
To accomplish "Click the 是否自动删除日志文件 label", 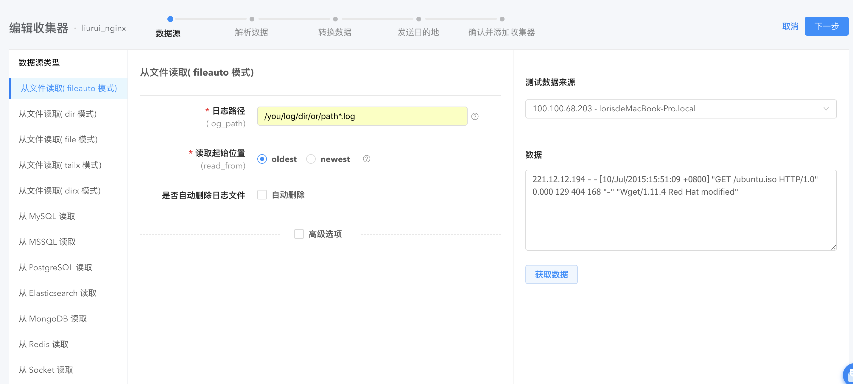I will (203, 195).
